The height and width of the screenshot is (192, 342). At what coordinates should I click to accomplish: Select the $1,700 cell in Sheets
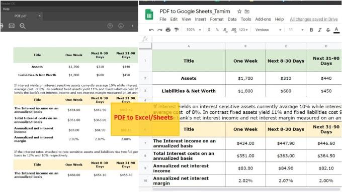pos(245,78)
